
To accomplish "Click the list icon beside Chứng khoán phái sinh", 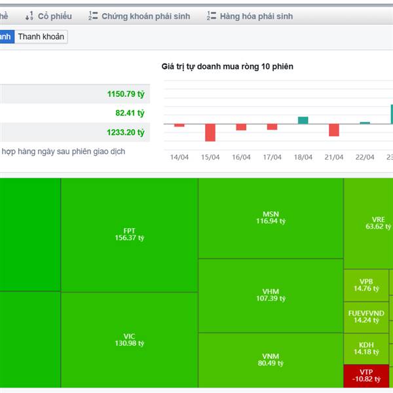I will coord(93,16).
